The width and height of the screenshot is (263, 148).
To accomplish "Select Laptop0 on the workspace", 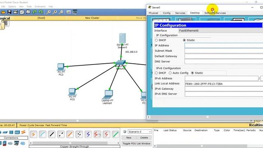I will coord(108,95).
